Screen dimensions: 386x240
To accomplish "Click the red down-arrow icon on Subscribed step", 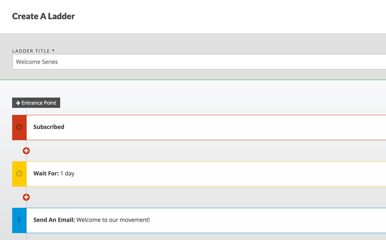I will 19,127.
